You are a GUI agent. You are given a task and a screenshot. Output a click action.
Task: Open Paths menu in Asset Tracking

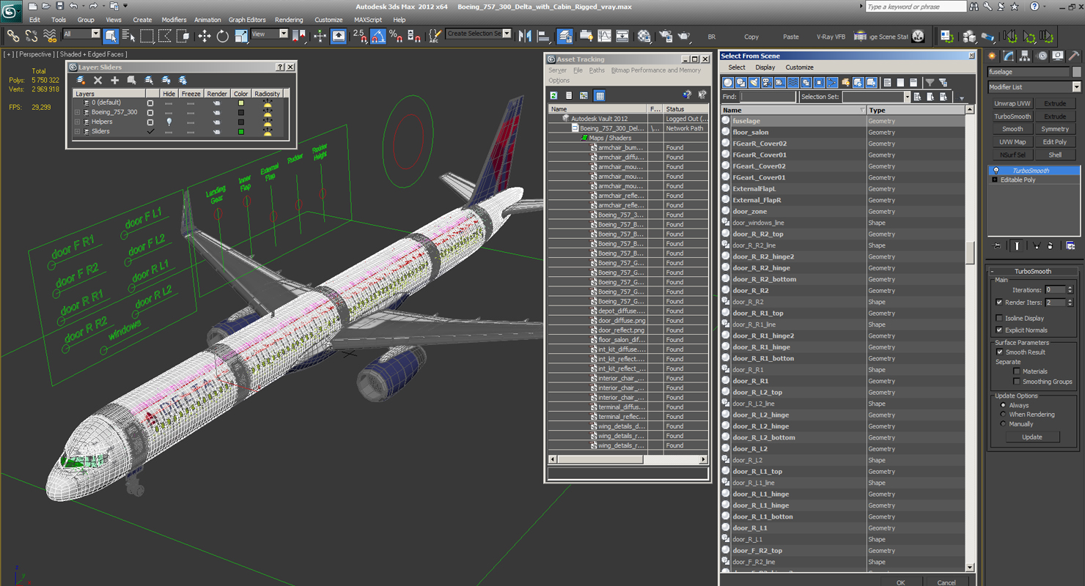[x=597, y=70]
